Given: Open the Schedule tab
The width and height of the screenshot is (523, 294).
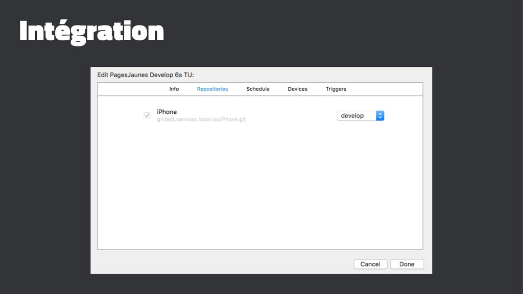Looking at the screenshot, I should pos(258,89).
